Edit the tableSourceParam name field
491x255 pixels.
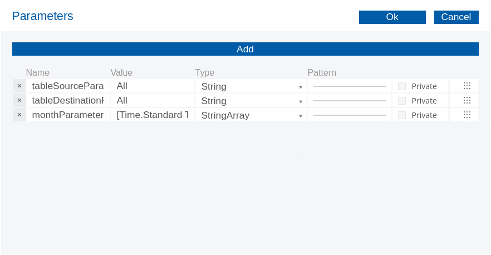coord(67,86)
